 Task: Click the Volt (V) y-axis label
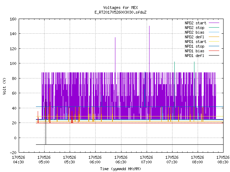click(4, 86)
